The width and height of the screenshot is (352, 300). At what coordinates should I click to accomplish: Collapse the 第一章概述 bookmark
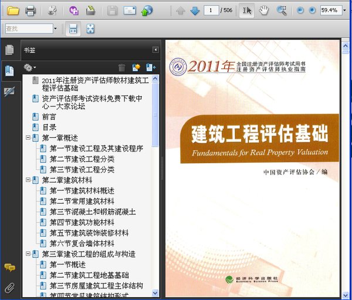tap(28, 137)
